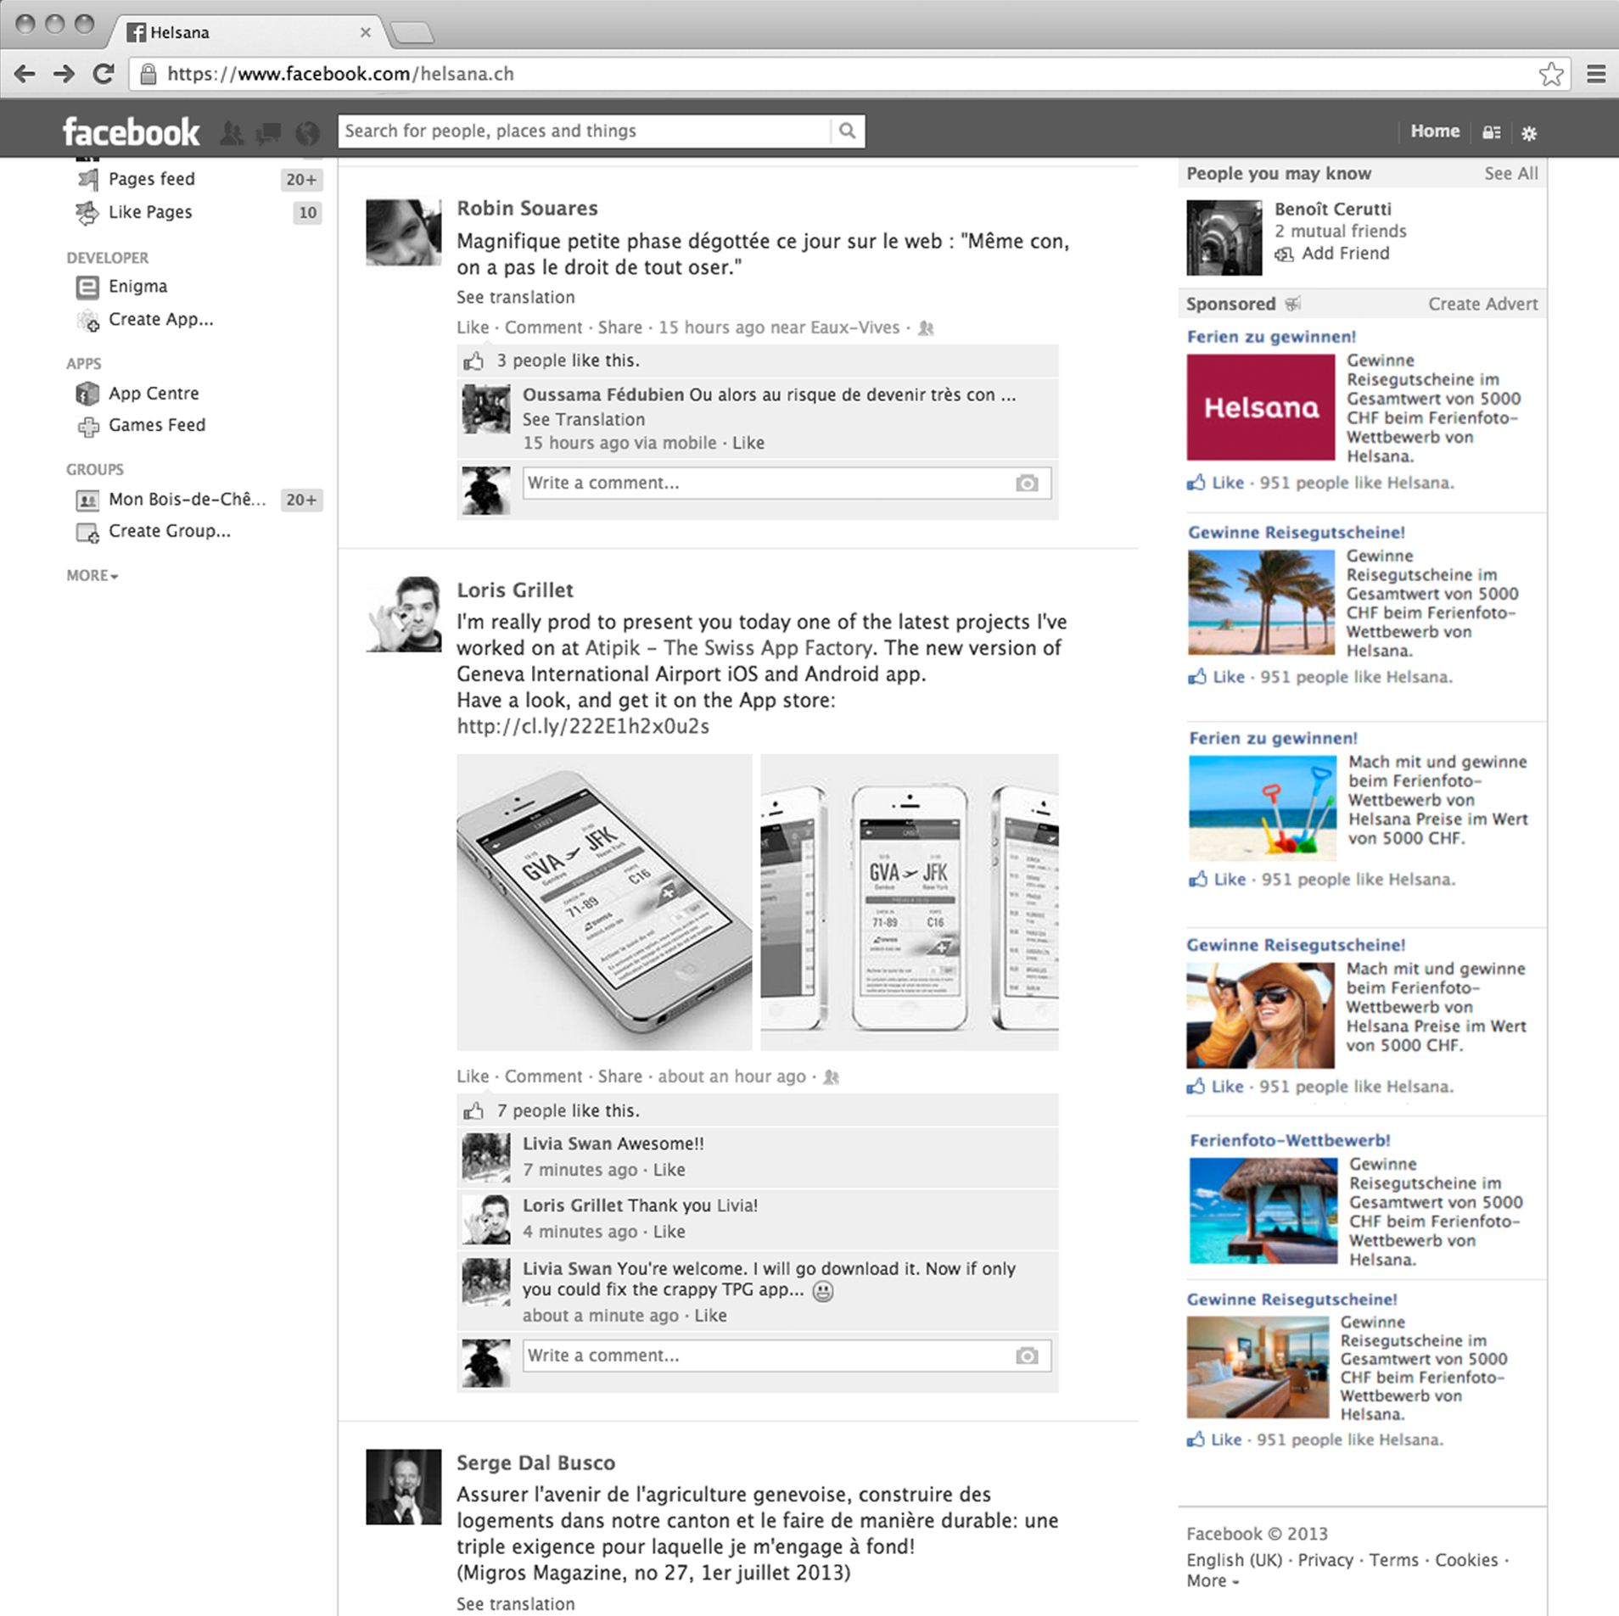Expand the MORE section in the left sidebar
The height and width of the screenshot is (1616, 1619).
(x=92, y=575)
